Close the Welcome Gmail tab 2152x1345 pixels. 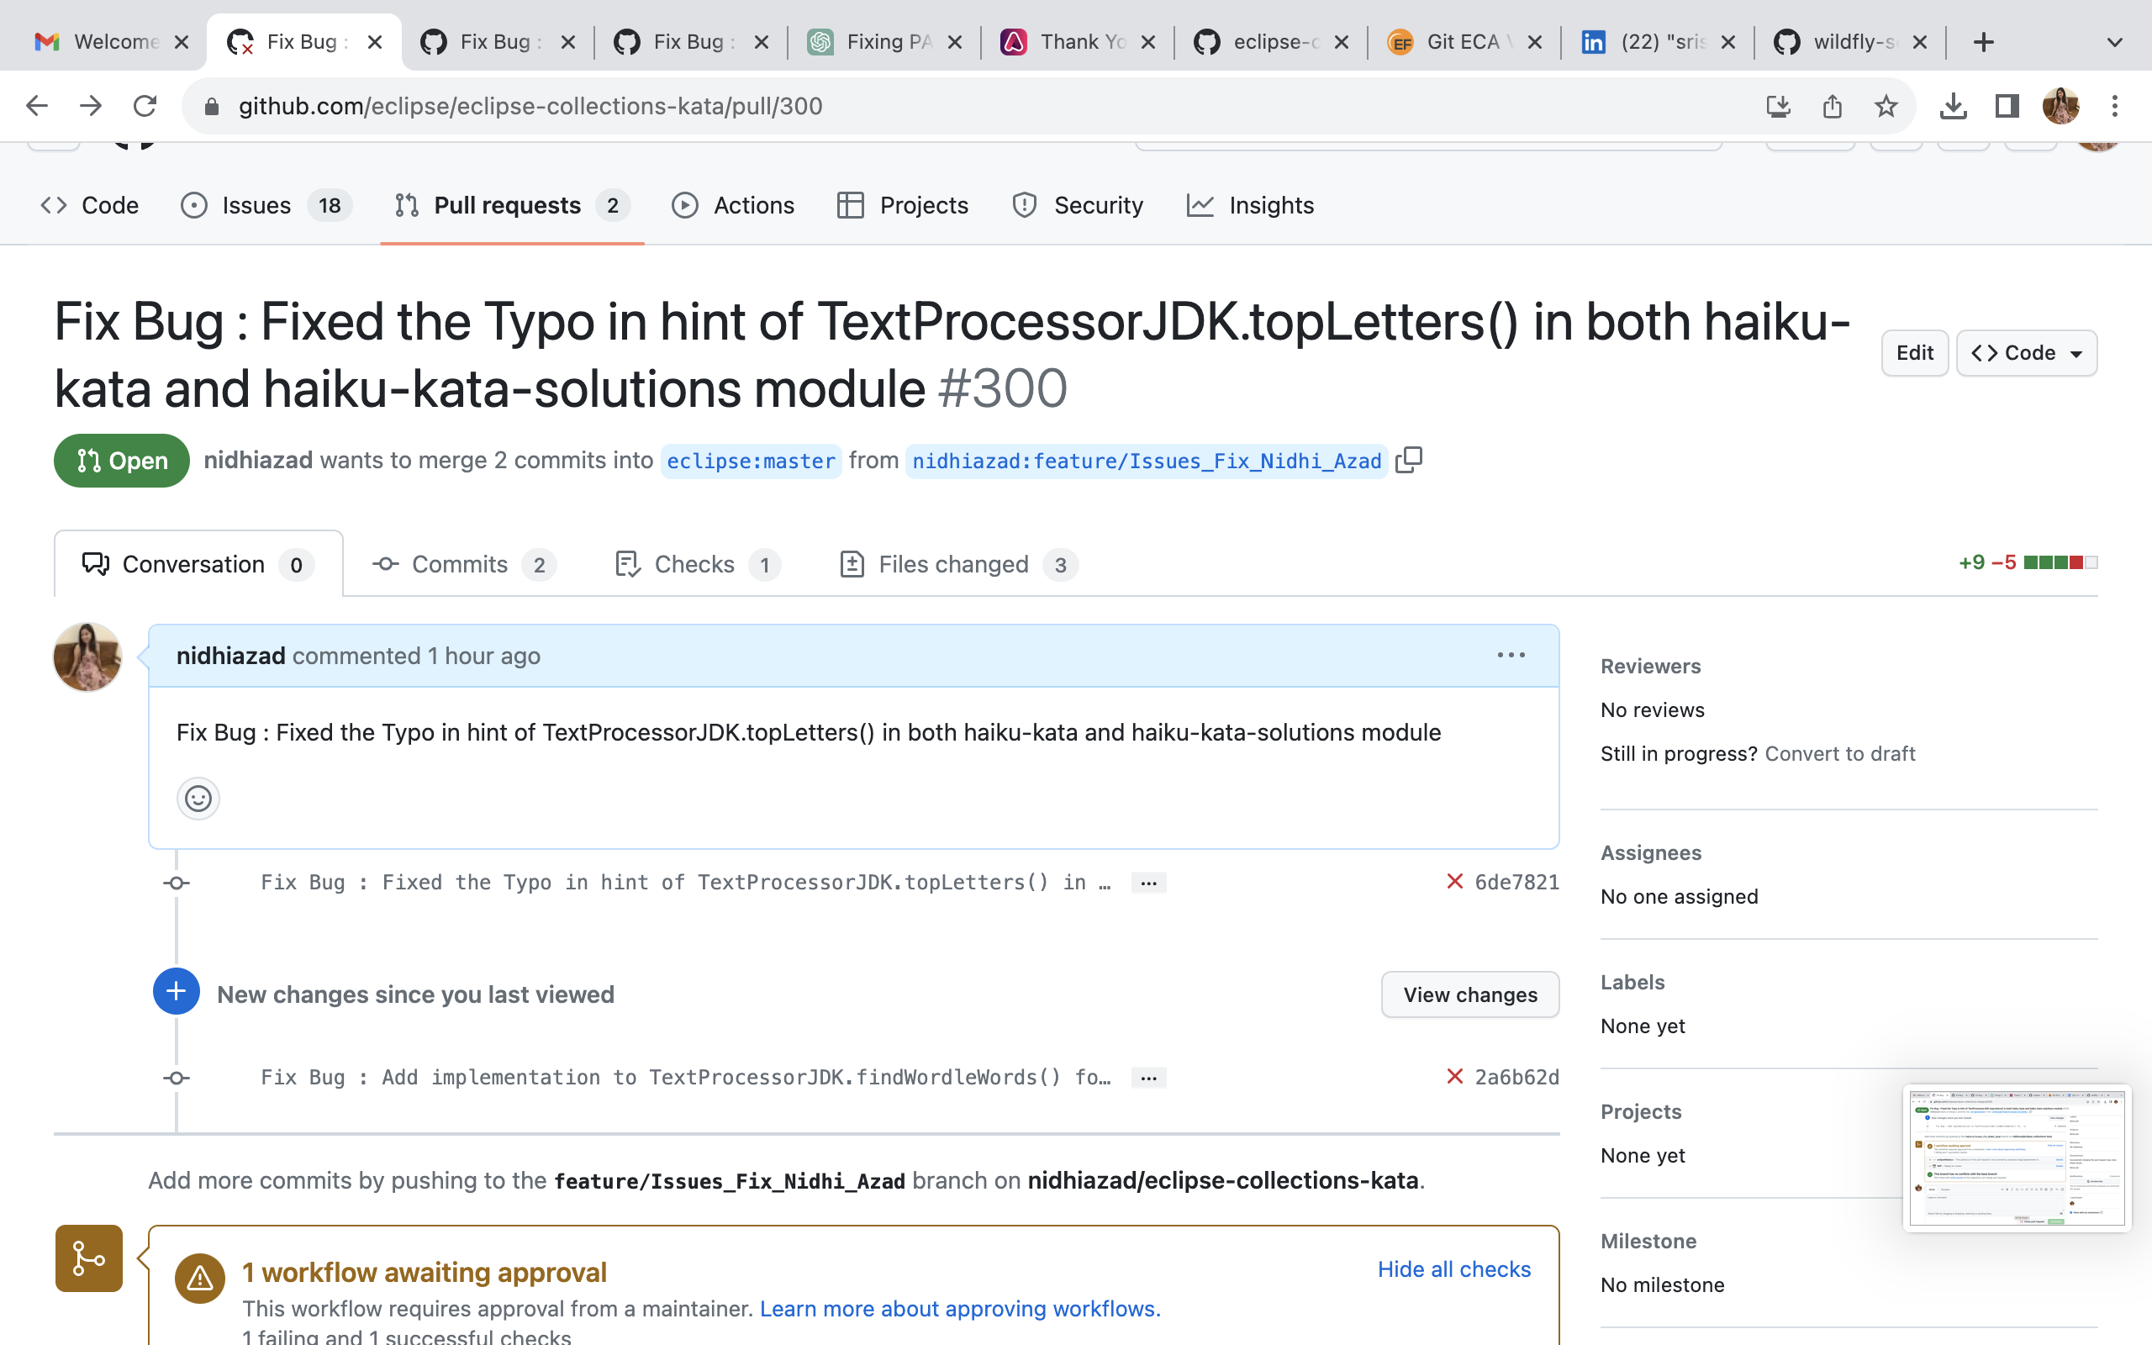[x=182, y=42]
